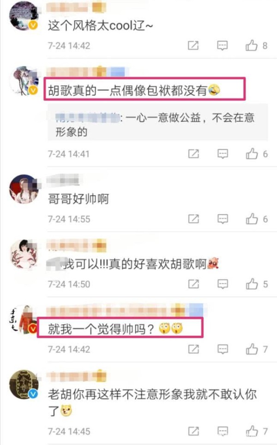Viewport: 277px width, 445px height.
Task: Repost the comment posted 7-24 14:41
Action: tap(193, 154)
